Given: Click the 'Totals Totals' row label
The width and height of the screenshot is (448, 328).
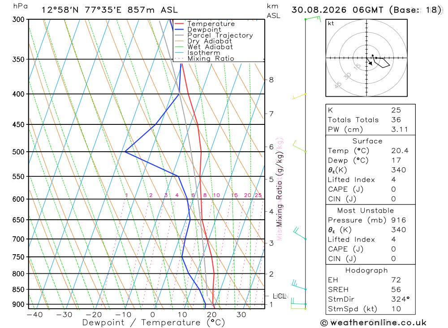Looking at the screenshot, I should [353, 120].
